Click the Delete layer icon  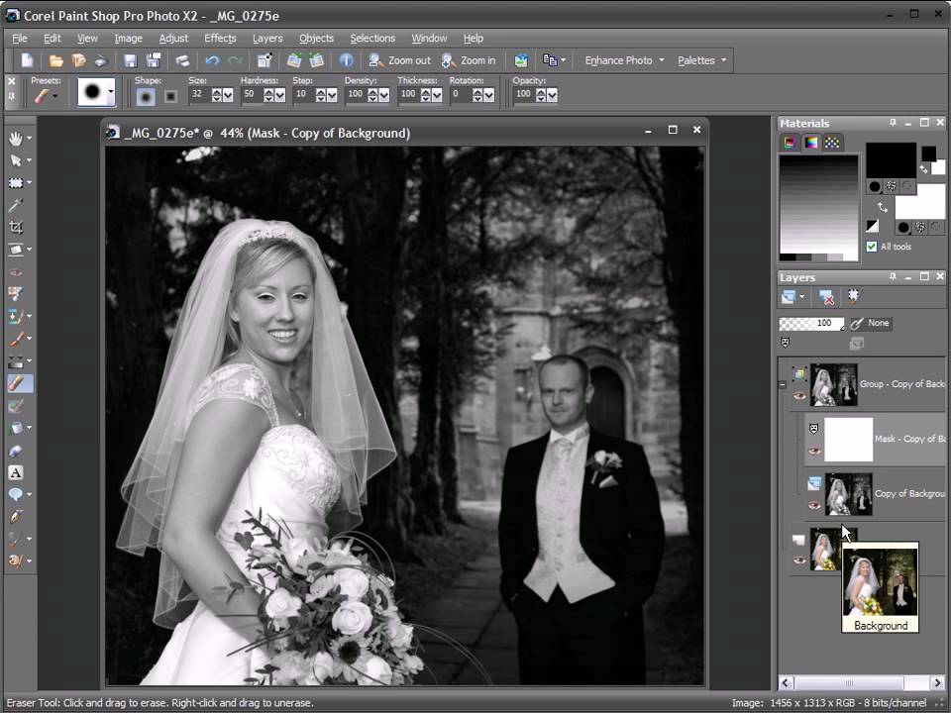pos(825,297)
